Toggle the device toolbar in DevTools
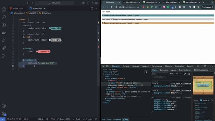The width and height of the screenshot is (215, 121). click(x=107, y=66)
